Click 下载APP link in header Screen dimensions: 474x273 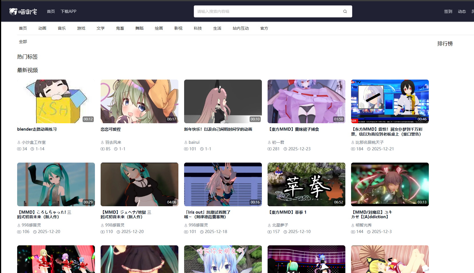[x=68, y=11]
